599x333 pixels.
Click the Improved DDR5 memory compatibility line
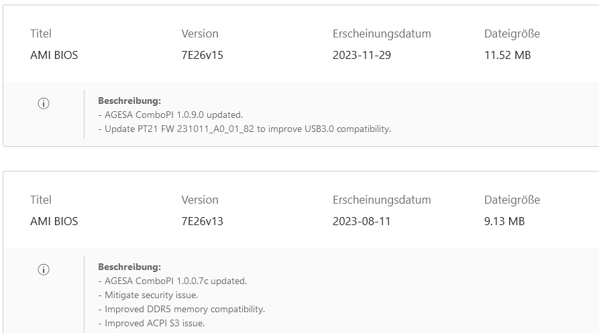click(182, 310)
